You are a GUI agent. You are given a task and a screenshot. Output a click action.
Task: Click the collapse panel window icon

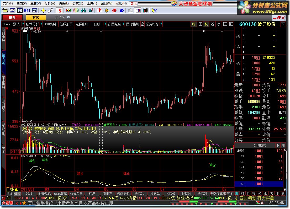pos(225,24)
